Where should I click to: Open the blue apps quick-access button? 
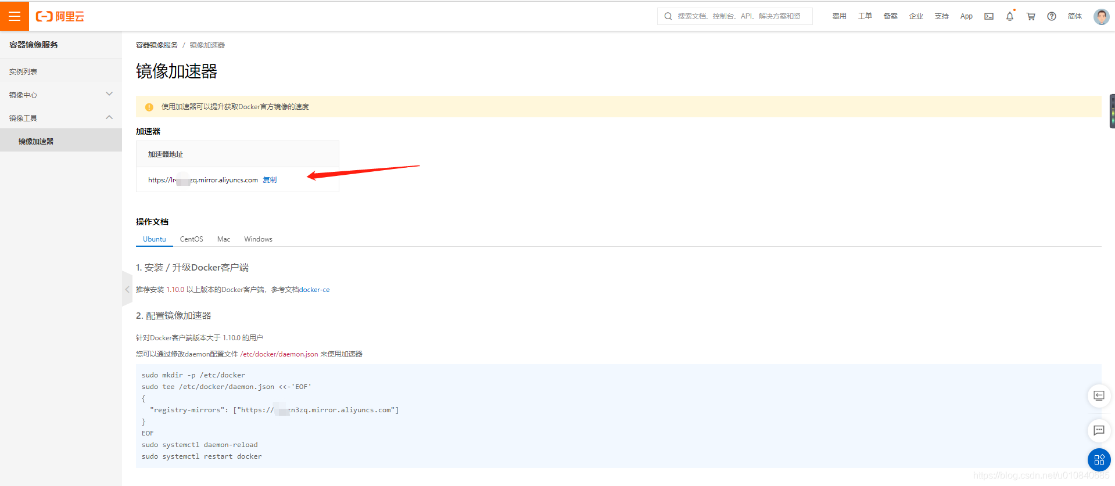[1099, 460]
